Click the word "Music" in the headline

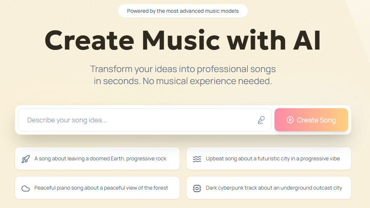point(184,40)
